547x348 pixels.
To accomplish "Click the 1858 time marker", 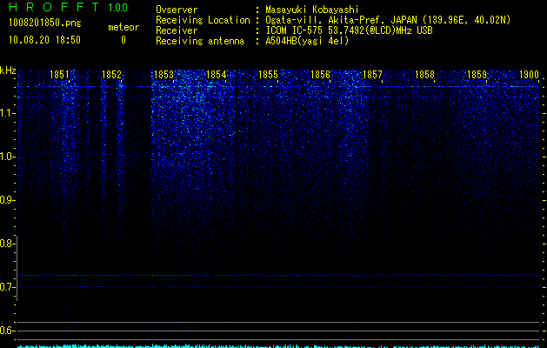I will click(x=425, y=75).
